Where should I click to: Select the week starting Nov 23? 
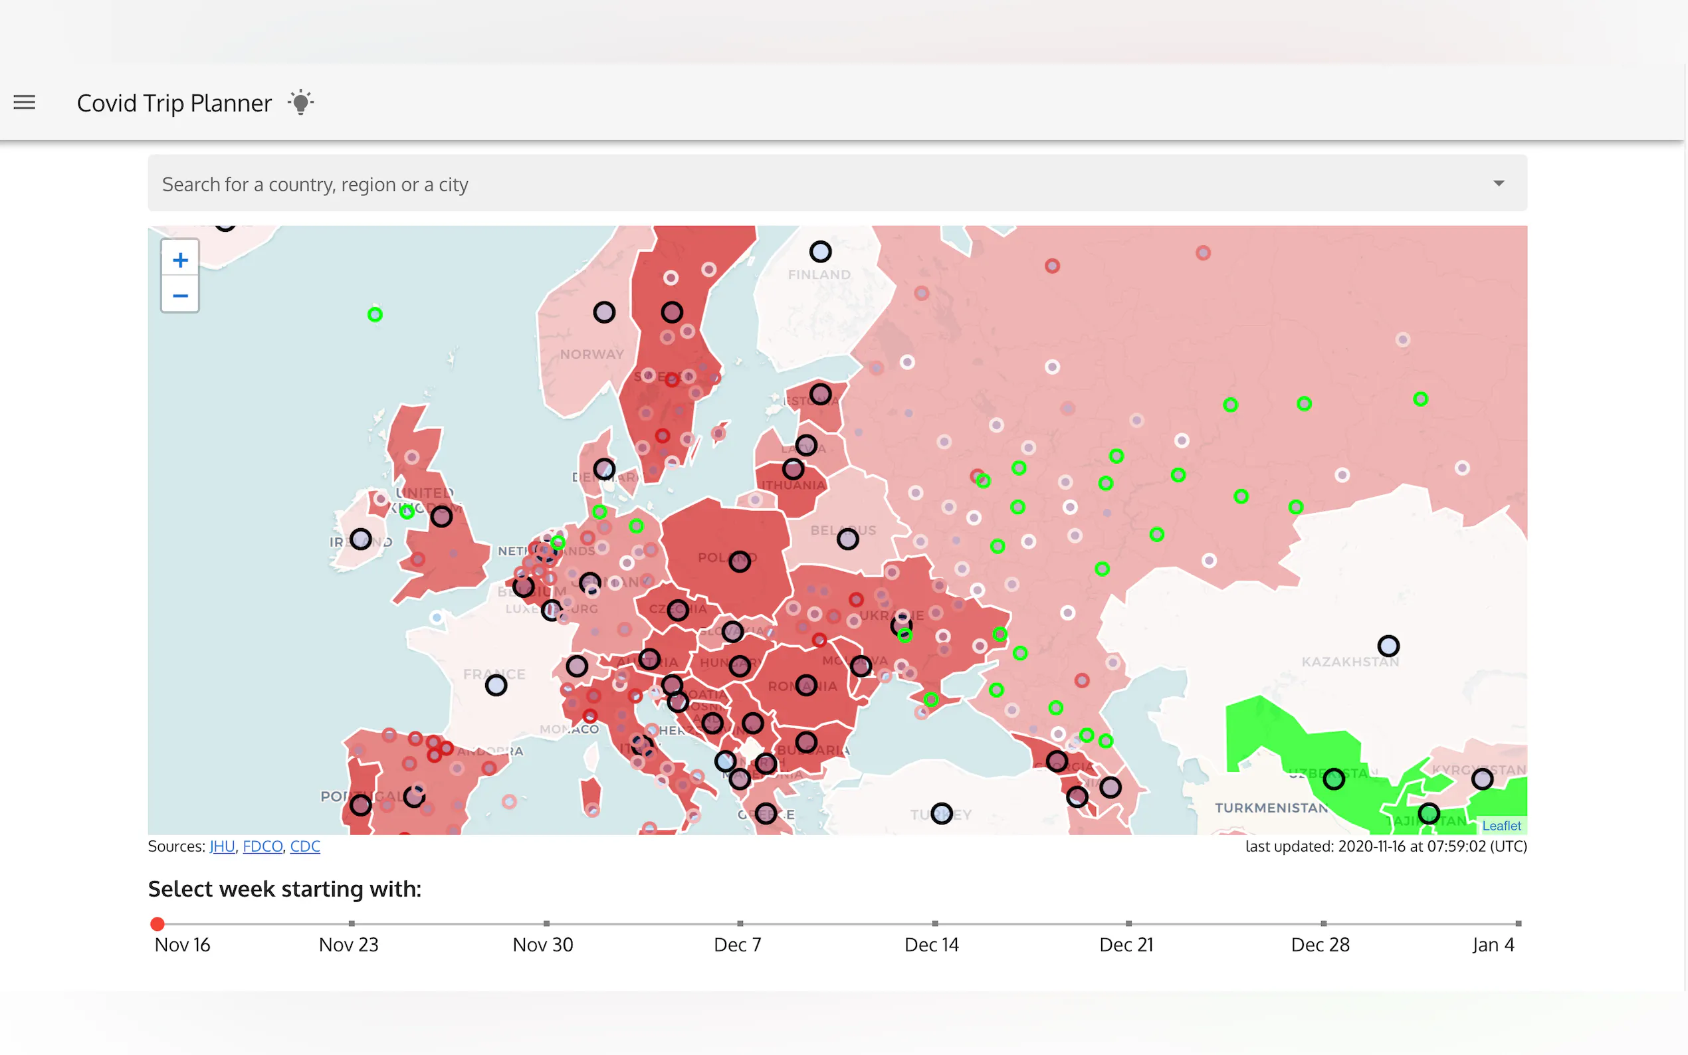(x=352, y=924)
